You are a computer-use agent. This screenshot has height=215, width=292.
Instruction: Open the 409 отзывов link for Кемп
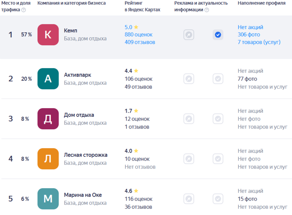point(140,42)
